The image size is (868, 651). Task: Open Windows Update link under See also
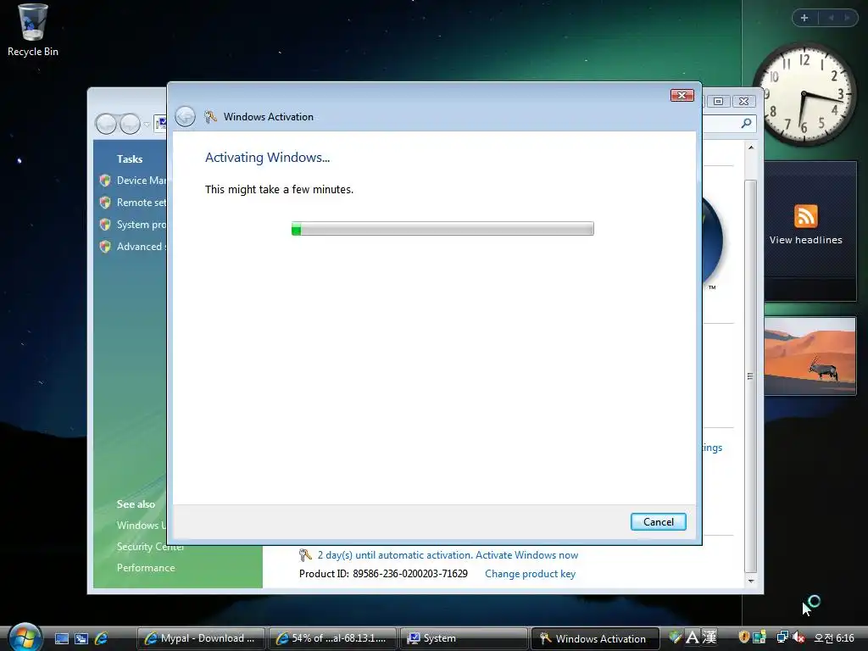(x=142, y=526)
